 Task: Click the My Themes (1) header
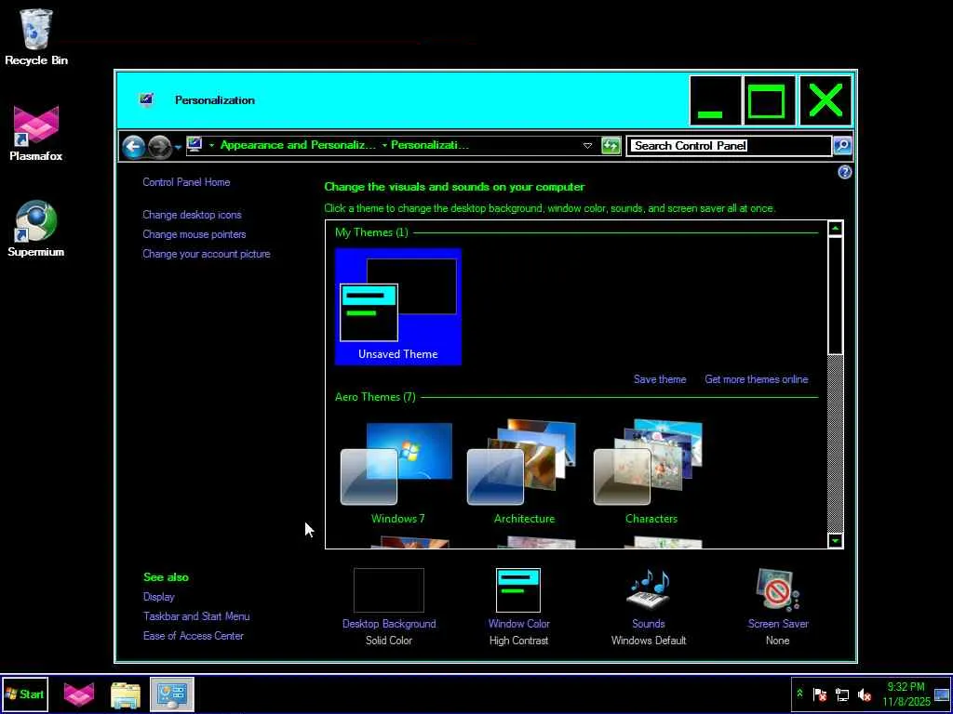tap(371, 232)
